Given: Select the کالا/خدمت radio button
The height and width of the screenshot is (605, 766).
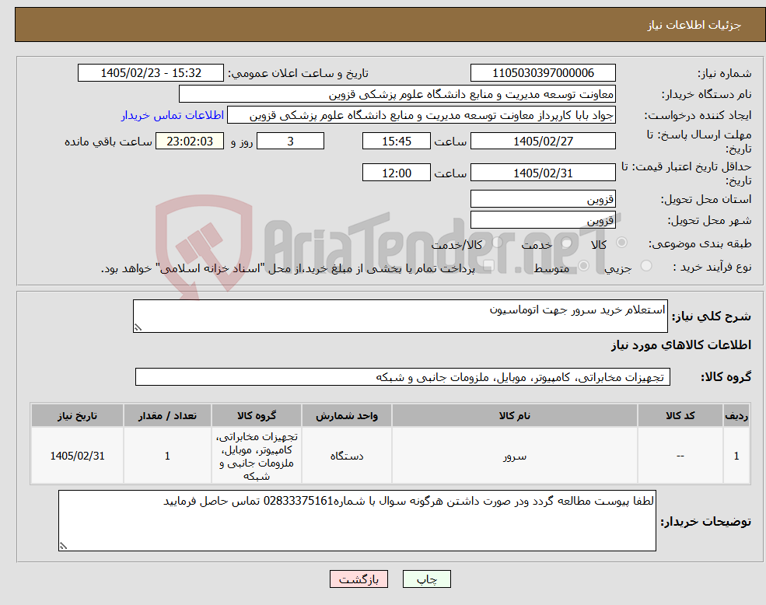Looking at the screenshot, I should [x=497, y=243].
